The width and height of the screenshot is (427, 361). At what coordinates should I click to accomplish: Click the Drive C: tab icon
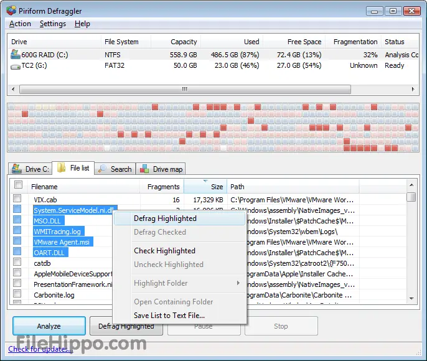pyautogui.click(x=17, y=169)
